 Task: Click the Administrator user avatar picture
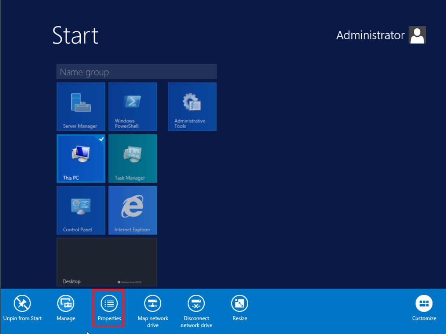point(417,35)
